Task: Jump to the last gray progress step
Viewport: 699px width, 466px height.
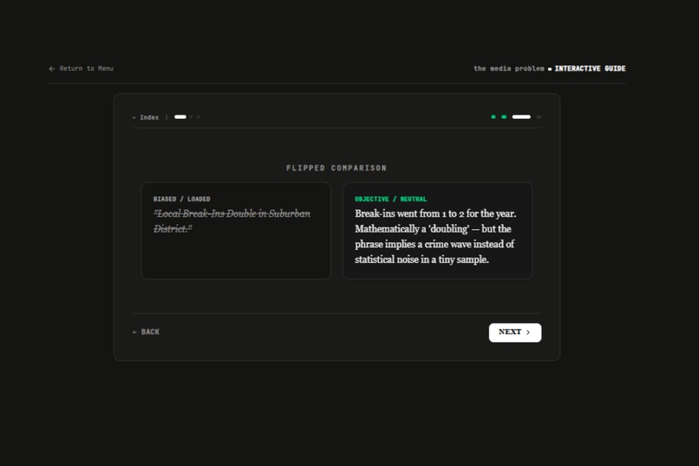Action: tap(539, 117)
